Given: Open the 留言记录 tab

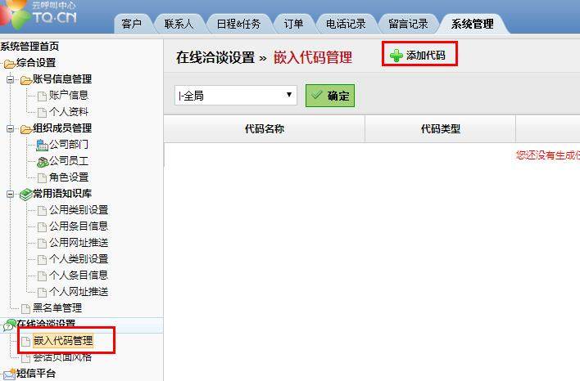Looking at the screenshot, I should 408,24.
